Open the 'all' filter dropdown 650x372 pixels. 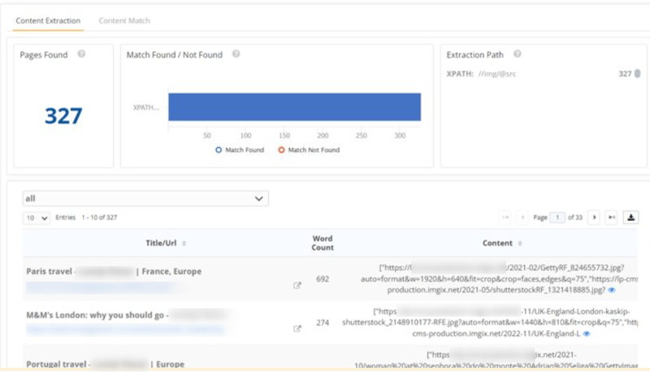145,198
